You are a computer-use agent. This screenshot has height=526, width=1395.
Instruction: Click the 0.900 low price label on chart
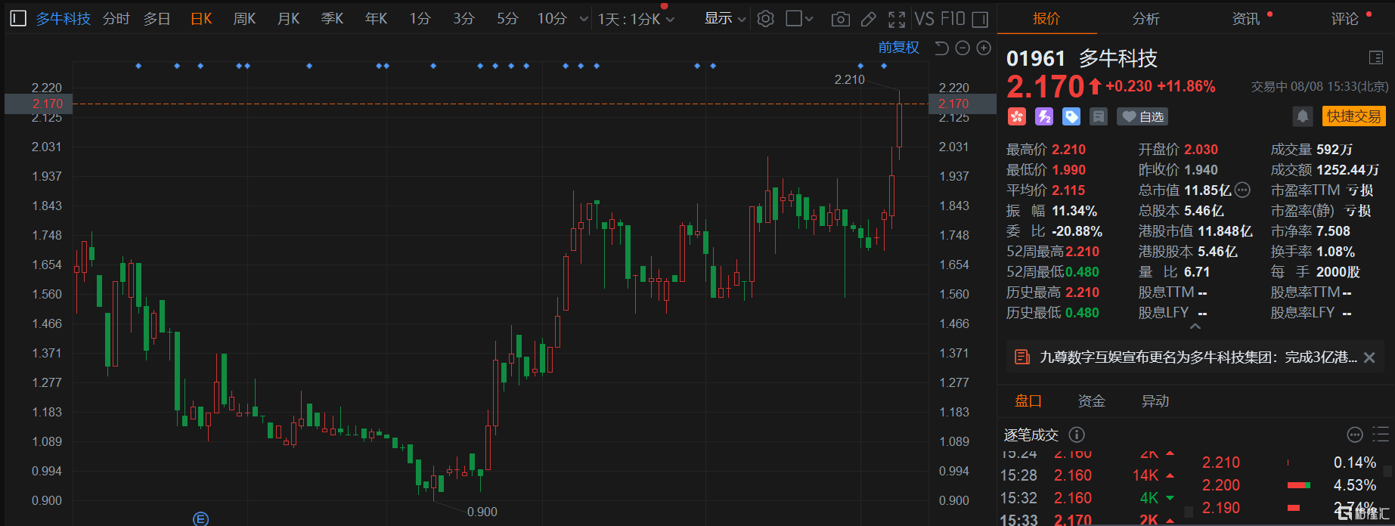482,512
